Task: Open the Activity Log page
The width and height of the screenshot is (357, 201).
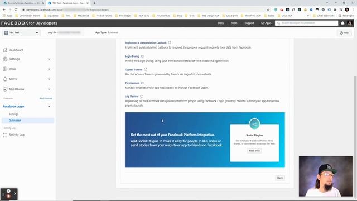Action: (x=17, y=135)
